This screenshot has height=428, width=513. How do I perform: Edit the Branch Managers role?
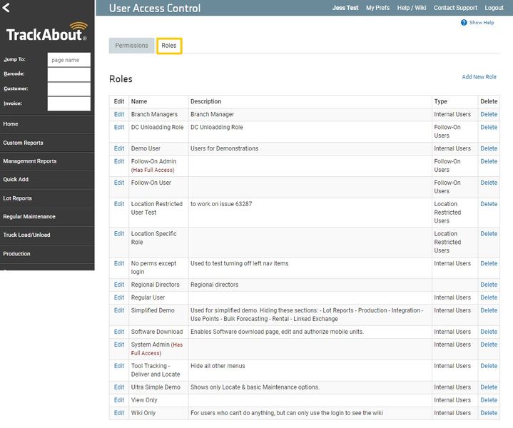[119, 115]
